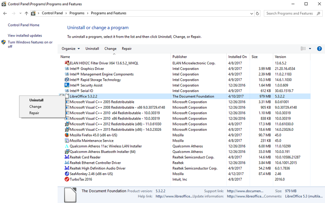Viewport: 325px width, 203px height.
Task: Click version 21.20.16.4534
Action: coord(285,69)
